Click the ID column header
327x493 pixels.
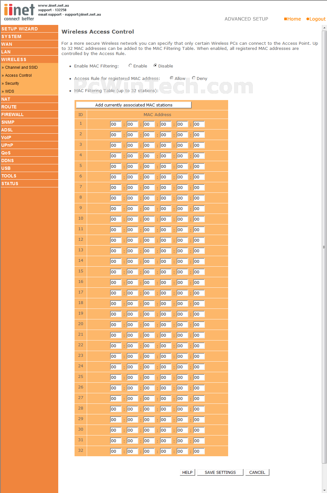pos(81,114)
